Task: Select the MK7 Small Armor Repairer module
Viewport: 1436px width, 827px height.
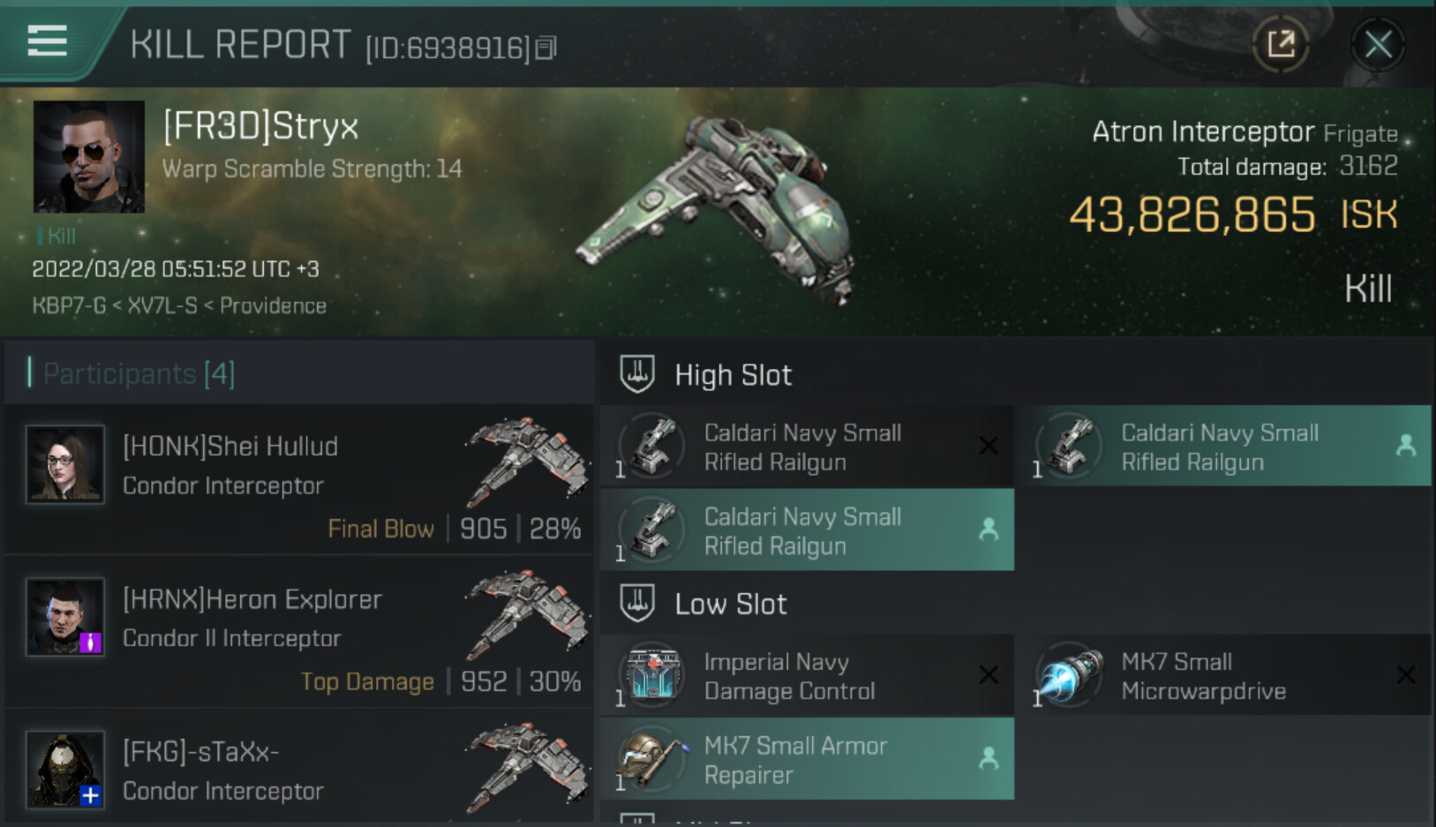Action: pyautogui.click(x=808, y=759)
